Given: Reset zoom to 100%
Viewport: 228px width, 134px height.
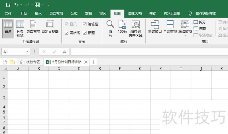Looking at the screenshot, I should click(122, 27).
